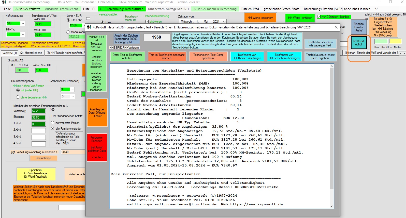
Task: Switch to the '(2) Hinterbliebene' tab
Action: [x=31, y=53]
